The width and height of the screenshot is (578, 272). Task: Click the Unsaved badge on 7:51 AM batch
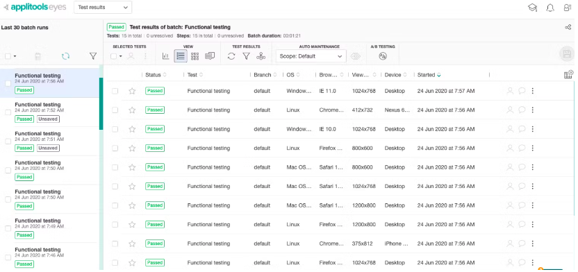[48, 148]
